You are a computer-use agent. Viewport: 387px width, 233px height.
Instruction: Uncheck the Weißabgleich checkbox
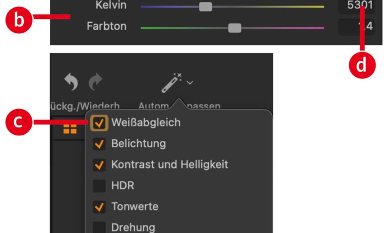point(100,122)
